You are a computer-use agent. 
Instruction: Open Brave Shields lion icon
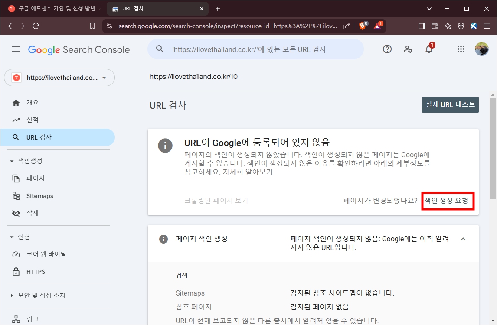pyautogui.click(x=363, y=26)
